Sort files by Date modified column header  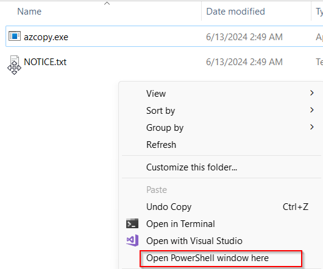pyautogui.click(x=235, y=12)
